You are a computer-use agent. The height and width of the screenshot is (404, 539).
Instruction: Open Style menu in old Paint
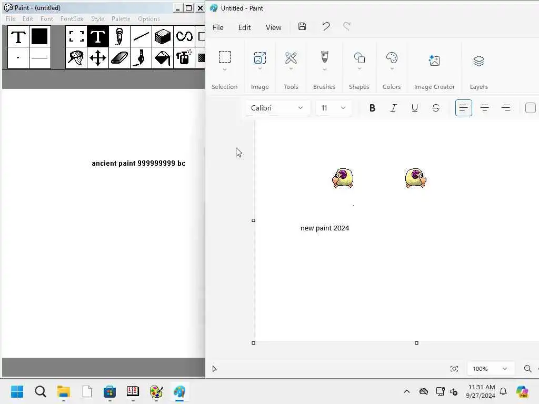click(x=97, y=19)
